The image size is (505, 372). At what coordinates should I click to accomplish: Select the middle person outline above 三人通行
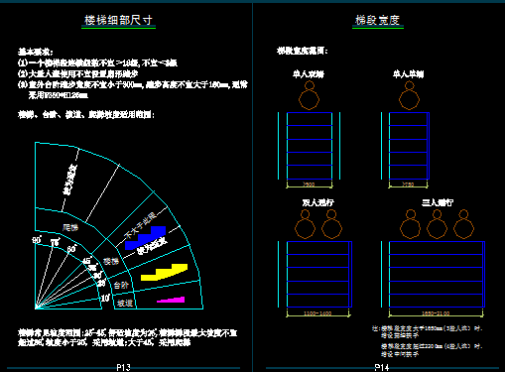click(x=437, y=224)
